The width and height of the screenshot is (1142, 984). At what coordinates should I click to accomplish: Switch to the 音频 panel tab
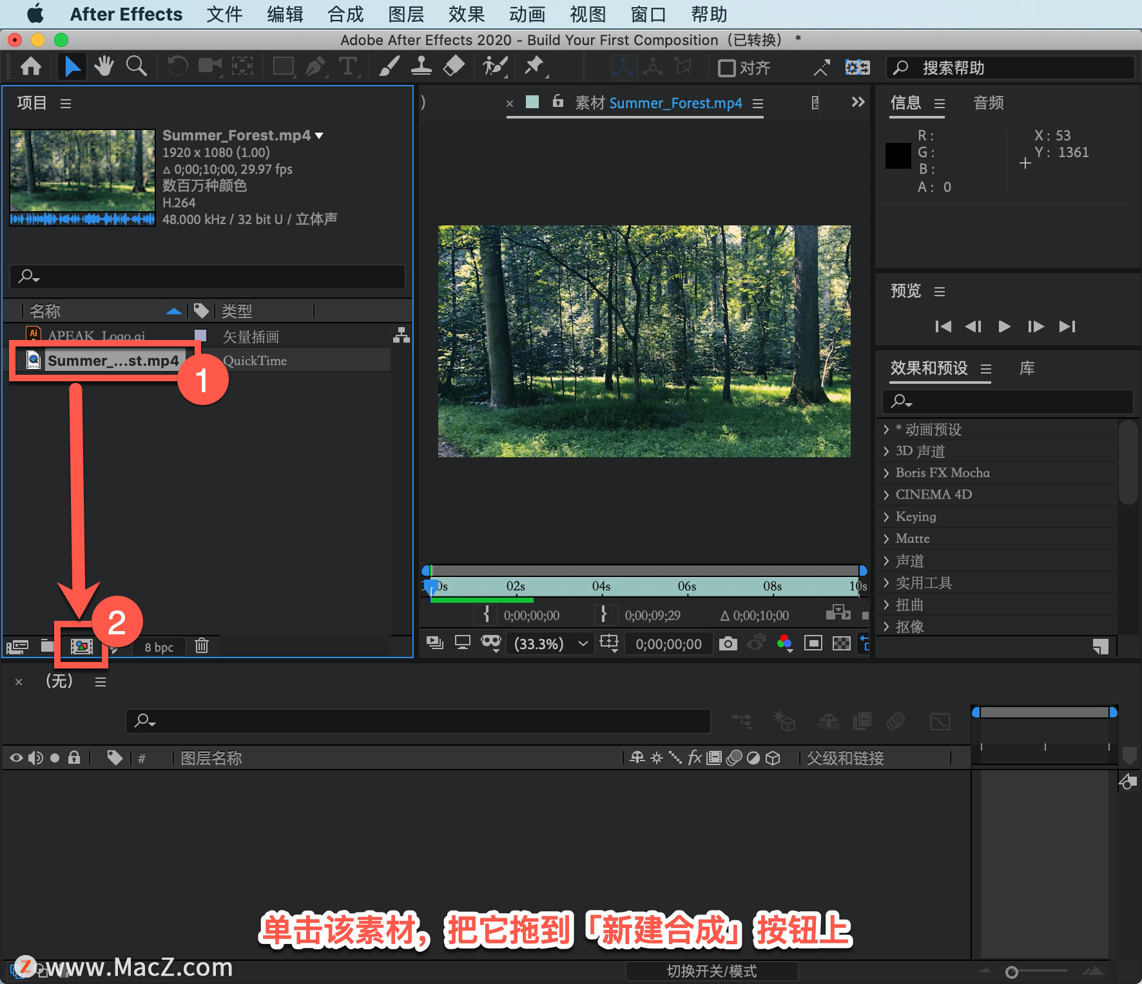pos(989,103)
